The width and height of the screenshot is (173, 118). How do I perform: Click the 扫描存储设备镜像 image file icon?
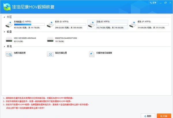tap(92, 54)
